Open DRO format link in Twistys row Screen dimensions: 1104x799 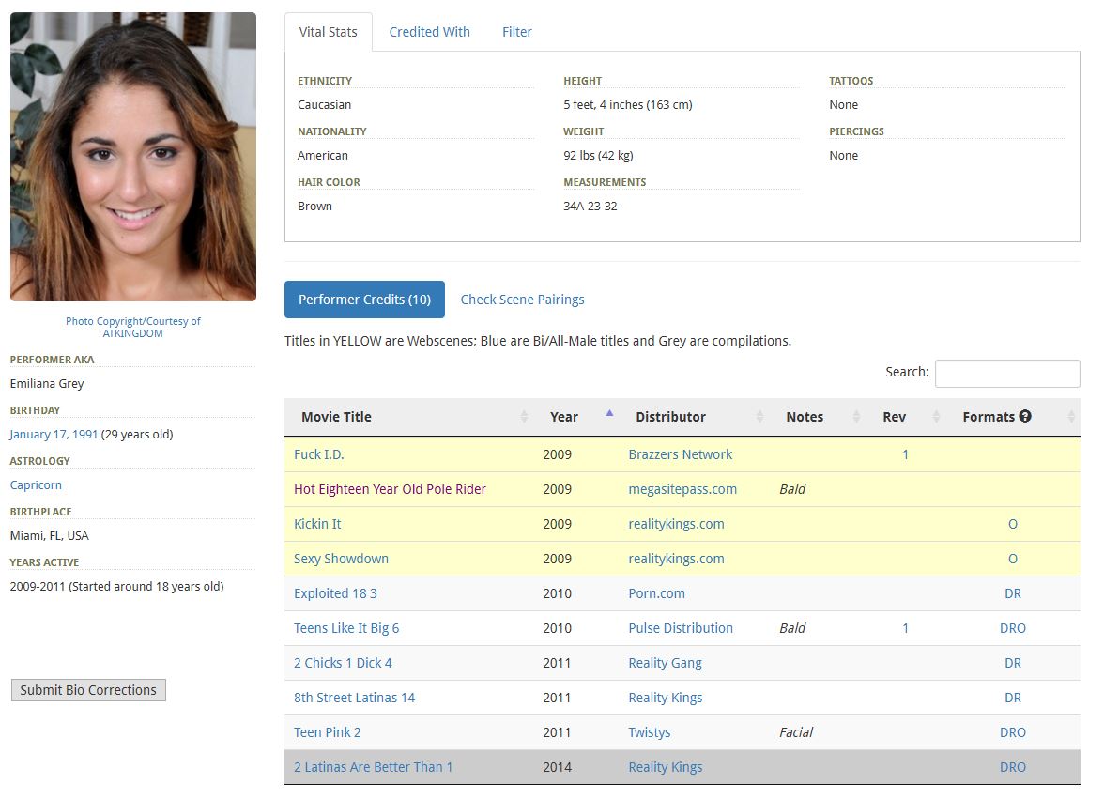pos(1012,732)
